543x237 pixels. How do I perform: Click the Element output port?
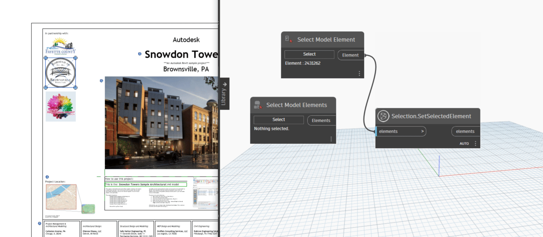[x=350, y=55]
